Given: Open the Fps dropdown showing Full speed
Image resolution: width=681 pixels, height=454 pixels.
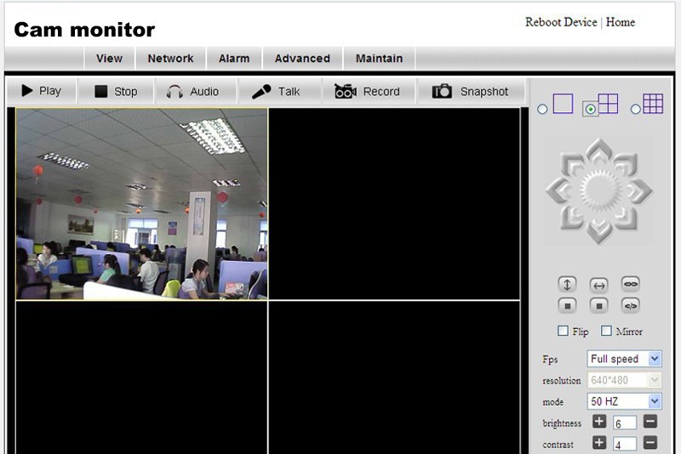Looking at the screenshot, I should (x=624, y=359).
